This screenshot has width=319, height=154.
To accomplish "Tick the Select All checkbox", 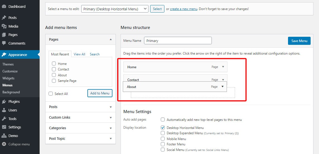I will tap(51, 94).
